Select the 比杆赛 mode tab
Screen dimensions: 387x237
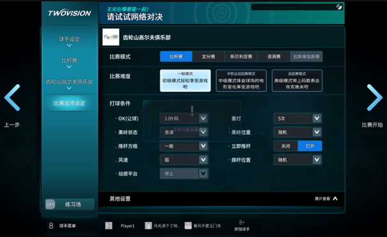(x=176, y=57)
